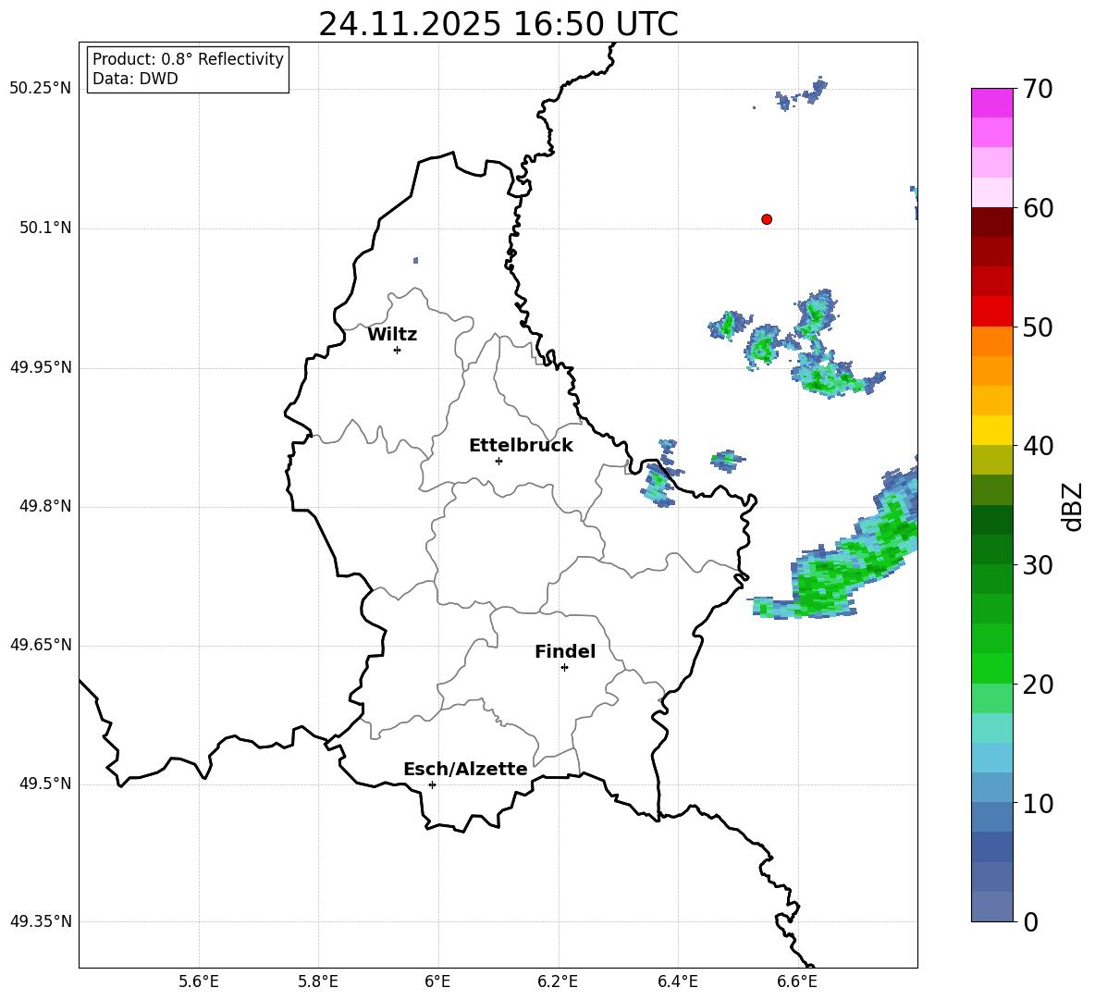Image resolution: width=1095 pixels, height=1000 pixels.
Task: Click the magenta swatch at colorbar top
Action: [991, 103]
